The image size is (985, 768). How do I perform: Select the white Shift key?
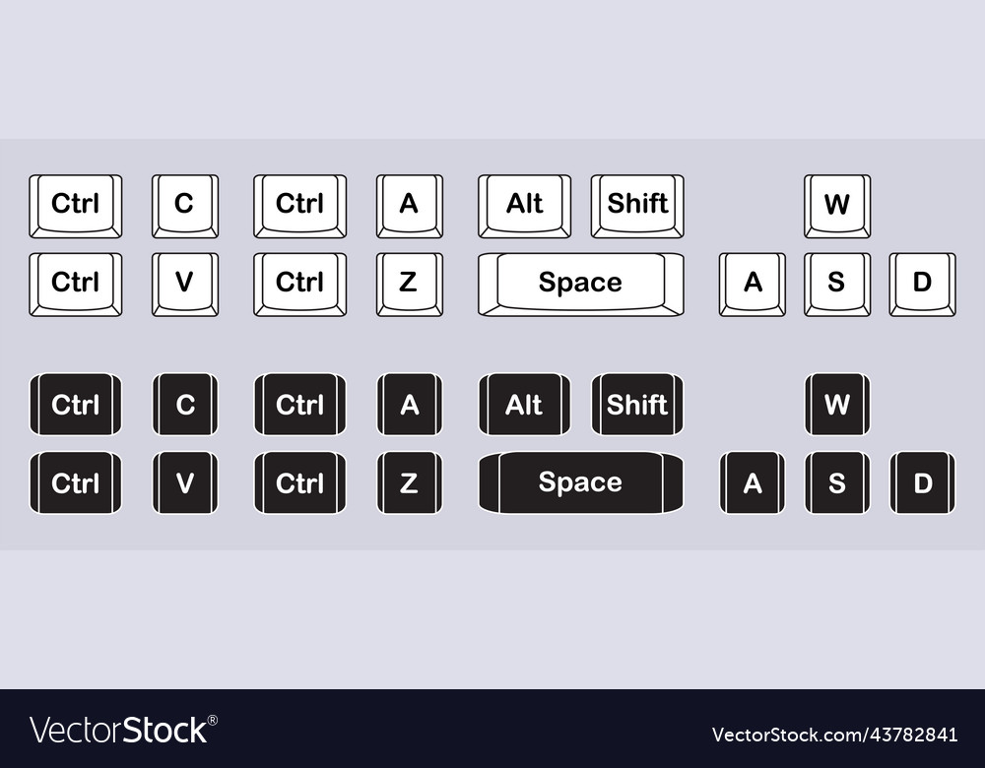[637, 206]
